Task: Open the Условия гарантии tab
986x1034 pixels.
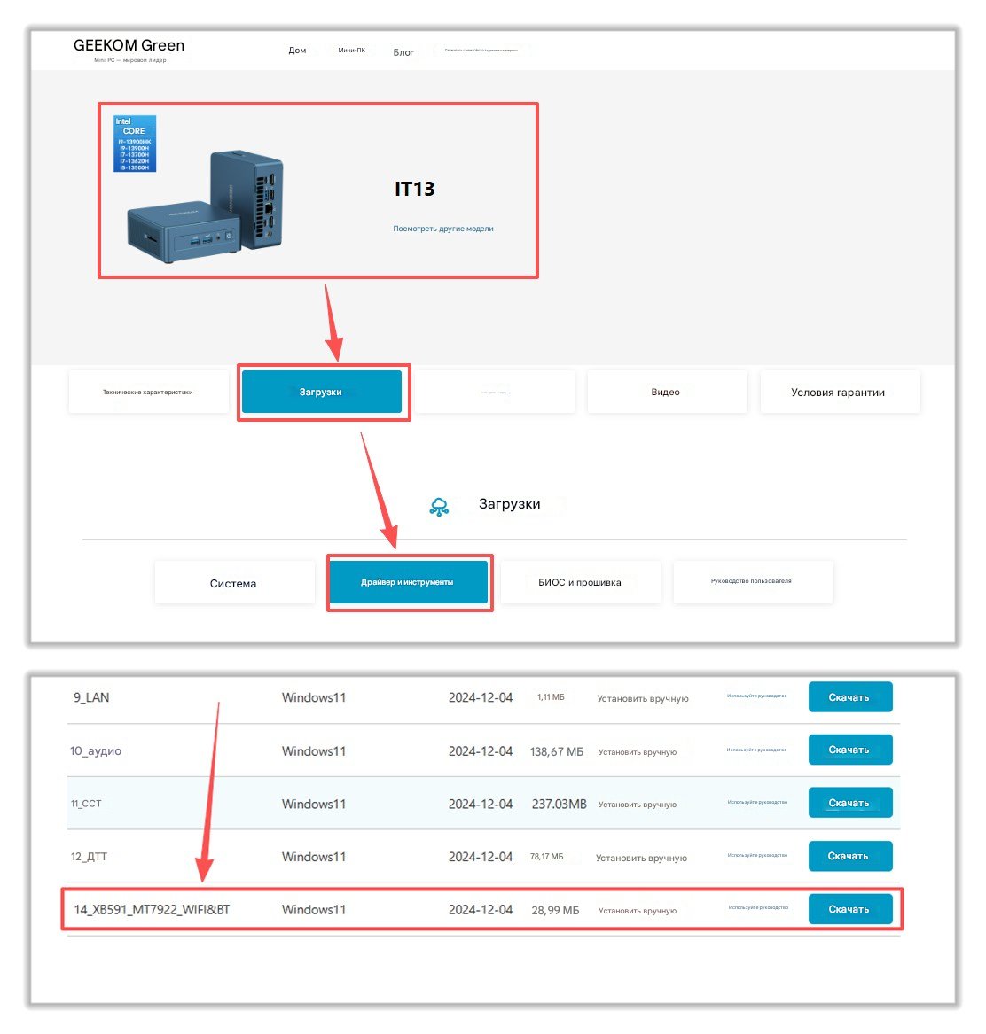Action: click(839, 392)
